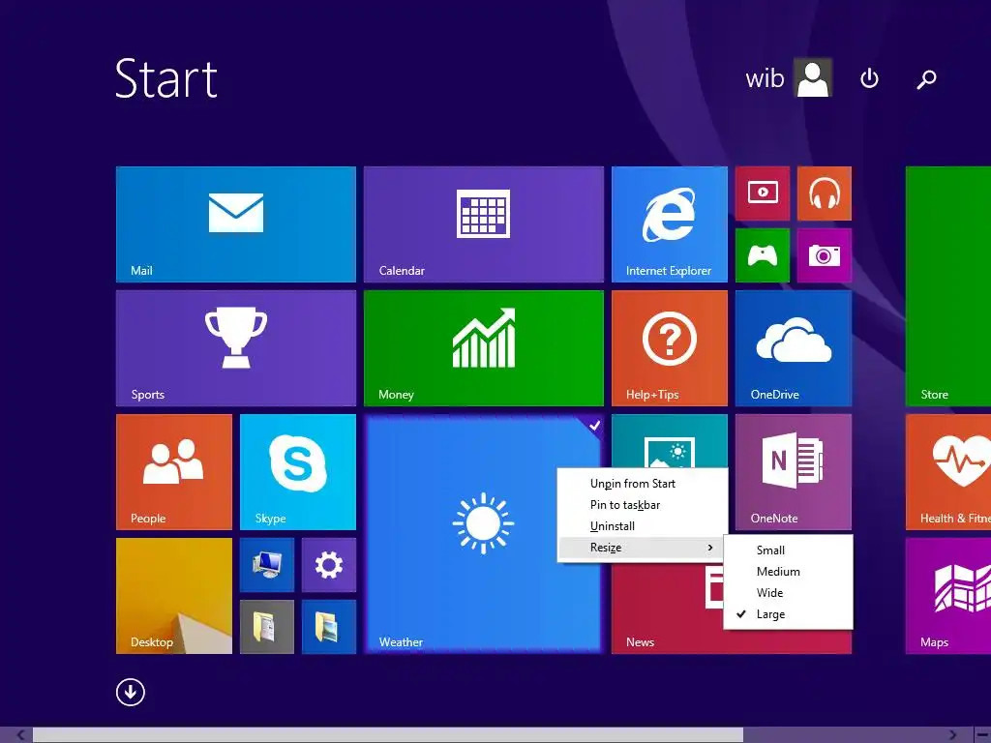Open the Help+Tips tile
The height and width of the screenshot is (743, 991).
pyautogui.click(x=670, y=348)
